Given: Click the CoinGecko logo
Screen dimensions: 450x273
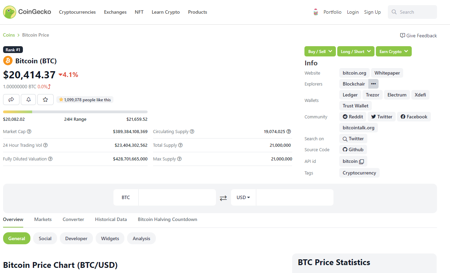Looking at the screenshot, I should coord(27,12).
